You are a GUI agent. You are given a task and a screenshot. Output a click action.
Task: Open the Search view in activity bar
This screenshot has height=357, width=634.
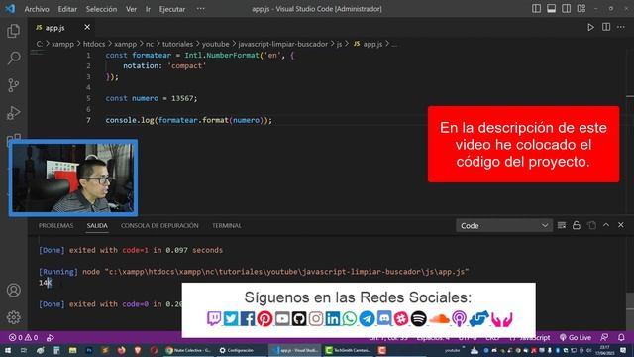tap(13, 58)
